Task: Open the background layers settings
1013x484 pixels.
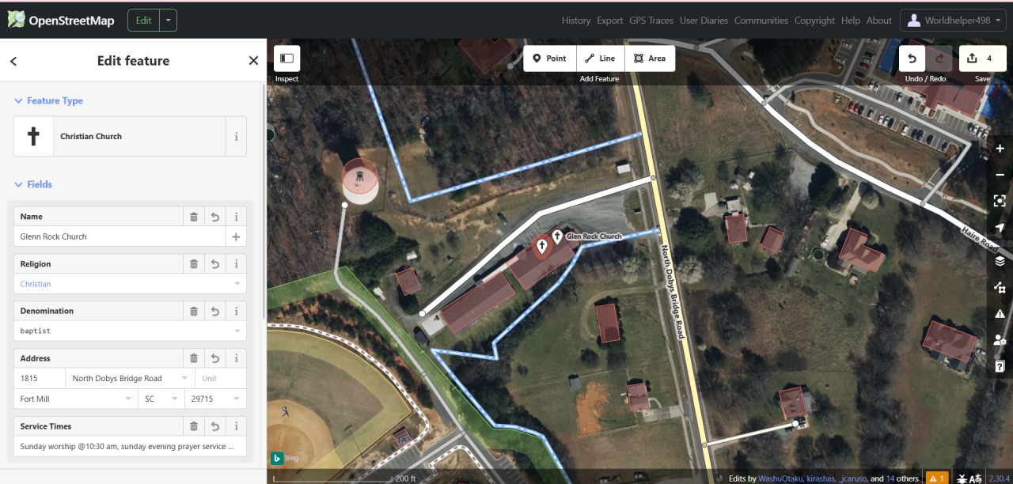Action: click(x=1000, y=261)
